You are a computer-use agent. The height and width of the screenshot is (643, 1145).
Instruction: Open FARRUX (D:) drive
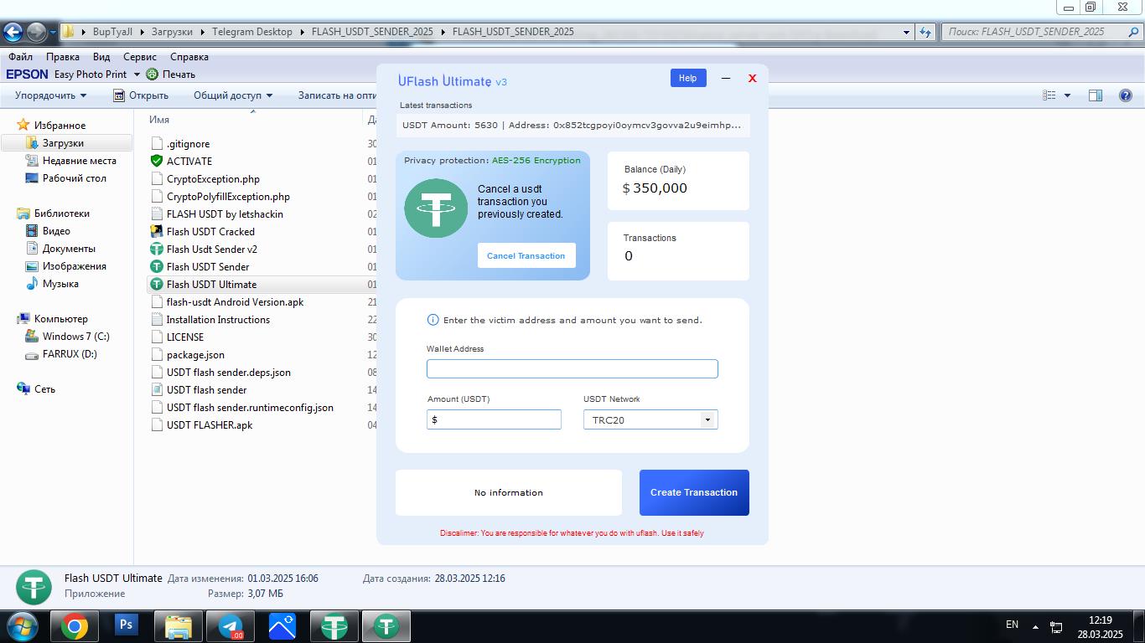70,353
